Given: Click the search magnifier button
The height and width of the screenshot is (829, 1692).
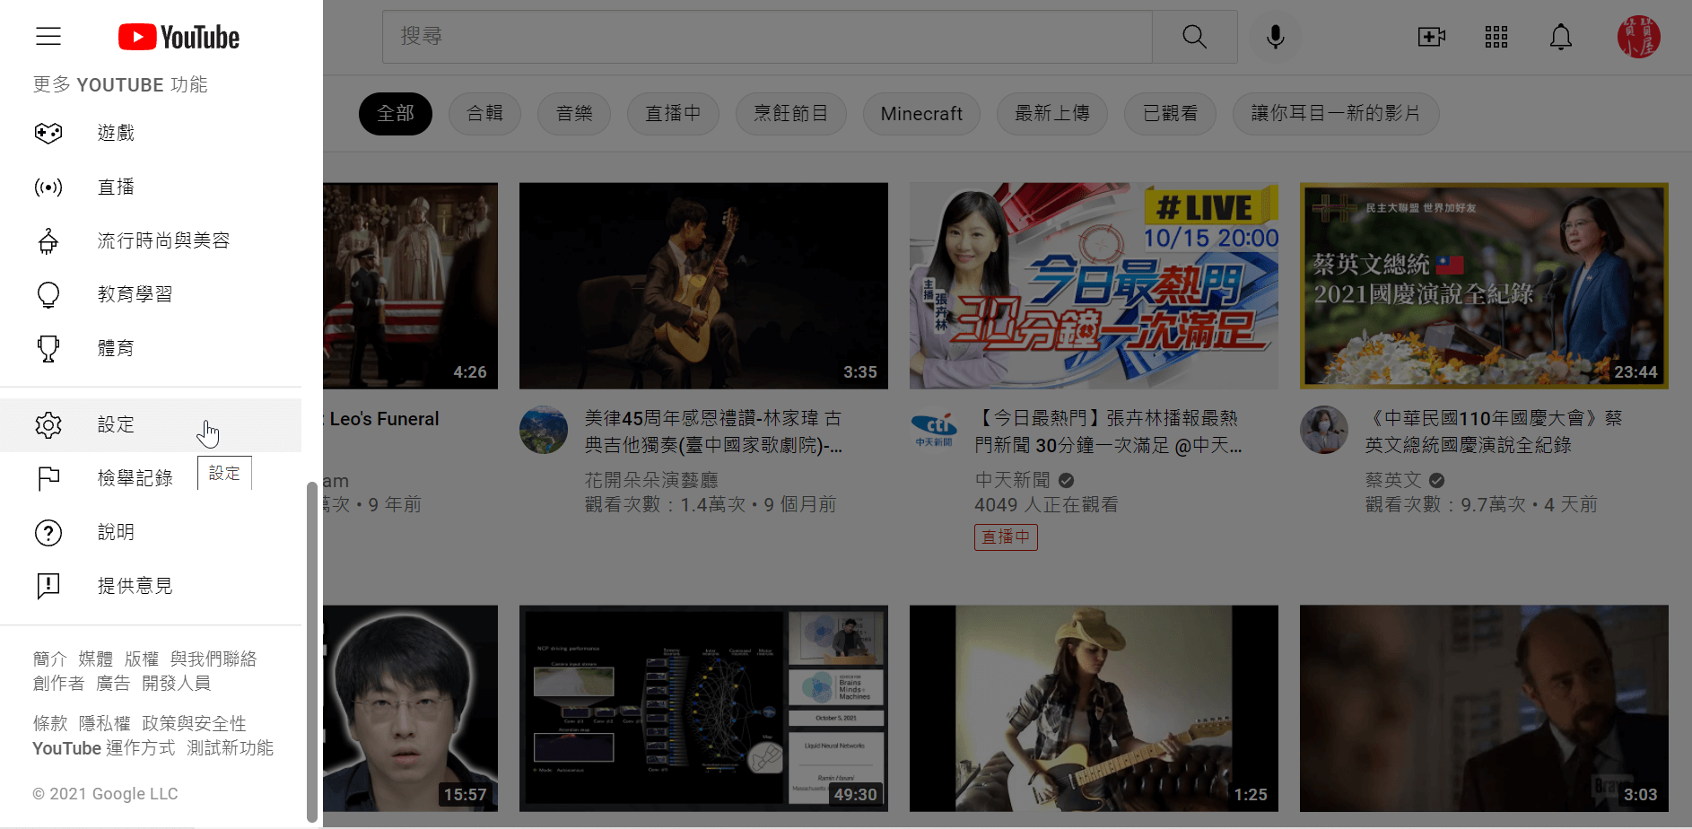Looking at the screenshot, I should tap(1194, 37).
